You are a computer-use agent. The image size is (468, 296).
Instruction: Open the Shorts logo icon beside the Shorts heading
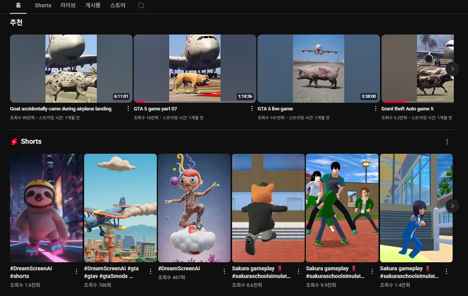pos(14,142)
